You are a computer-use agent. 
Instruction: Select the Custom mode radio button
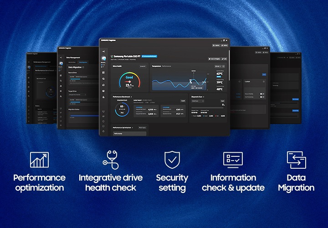(x=264, y=82)
